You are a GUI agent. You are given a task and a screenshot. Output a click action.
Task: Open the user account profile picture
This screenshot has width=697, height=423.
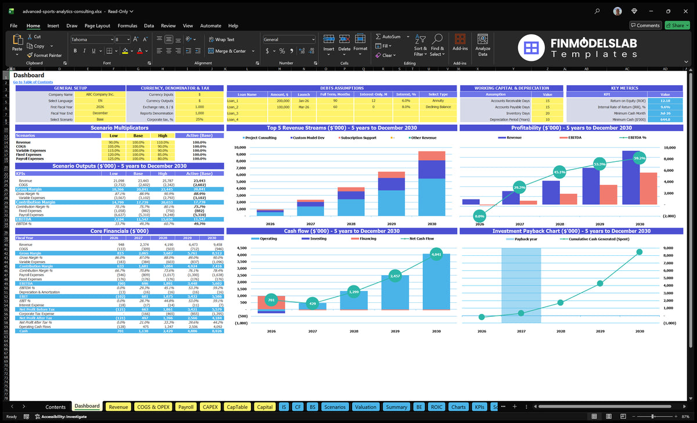point(617,11)
